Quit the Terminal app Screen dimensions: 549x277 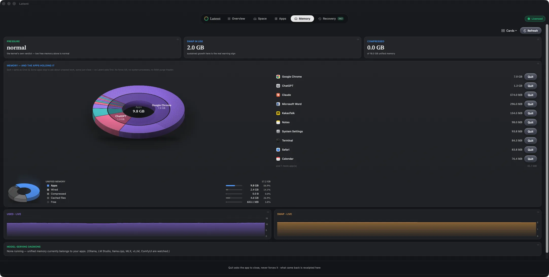tap(530, 141)
